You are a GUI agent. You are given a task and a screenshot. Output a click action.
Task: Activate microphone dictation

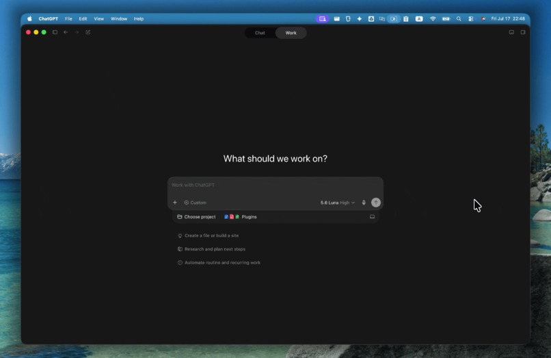point(364,203)
